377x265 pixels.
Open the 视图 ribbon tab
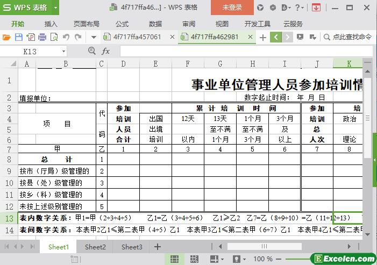point(222,24)
